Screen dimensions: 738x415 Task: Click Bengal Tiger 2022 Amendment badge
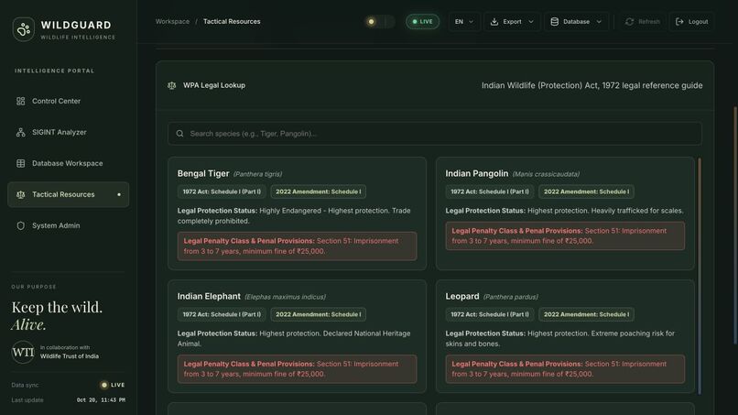click(318, 191)
